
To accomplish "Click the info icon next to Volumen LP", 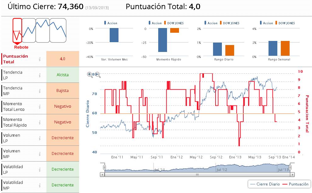I will [x=40, y=138].
